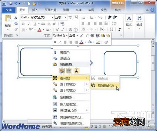Open the File tab
Viewport: 157px width, 131px height.
[9, 10]
